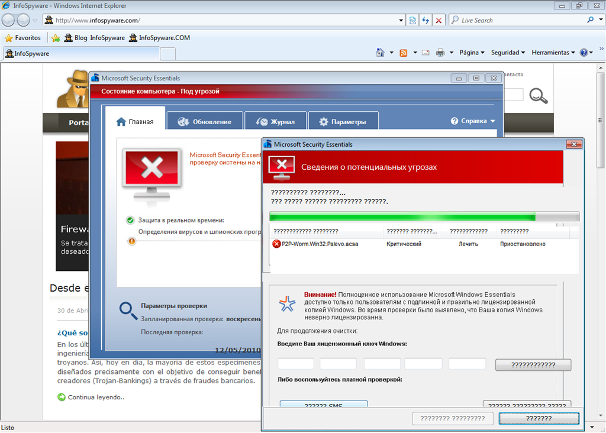Open the Seguridad menu
The width and height of the screenshot is (606, 433).
[508, 53]
